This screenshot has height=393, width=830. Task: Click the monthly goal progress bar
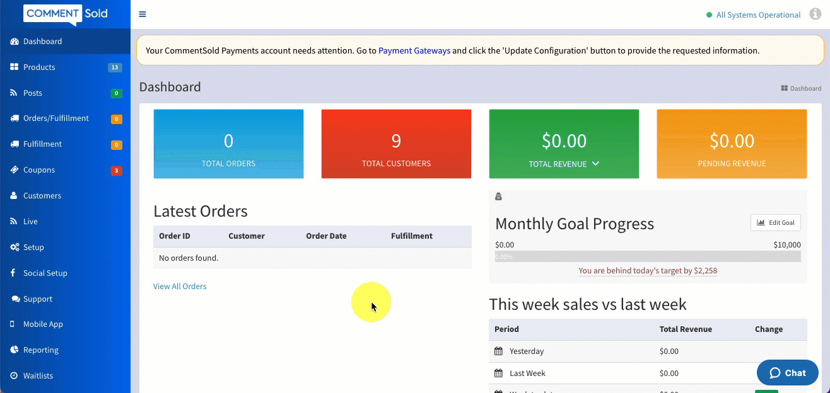click(x=648, y=257)
